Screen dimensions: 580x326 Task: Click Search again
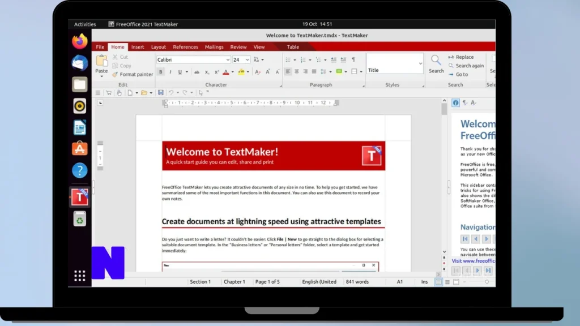click(466, 66)
